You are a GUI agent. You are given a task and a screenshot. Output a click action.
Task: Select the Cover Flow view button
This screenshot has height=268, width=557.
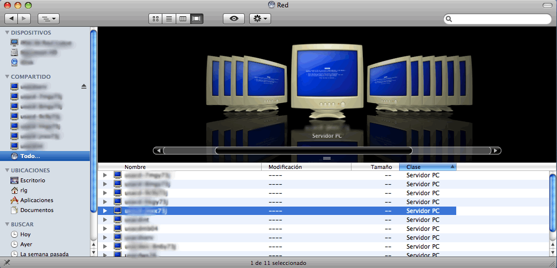(x=197, y=18)
